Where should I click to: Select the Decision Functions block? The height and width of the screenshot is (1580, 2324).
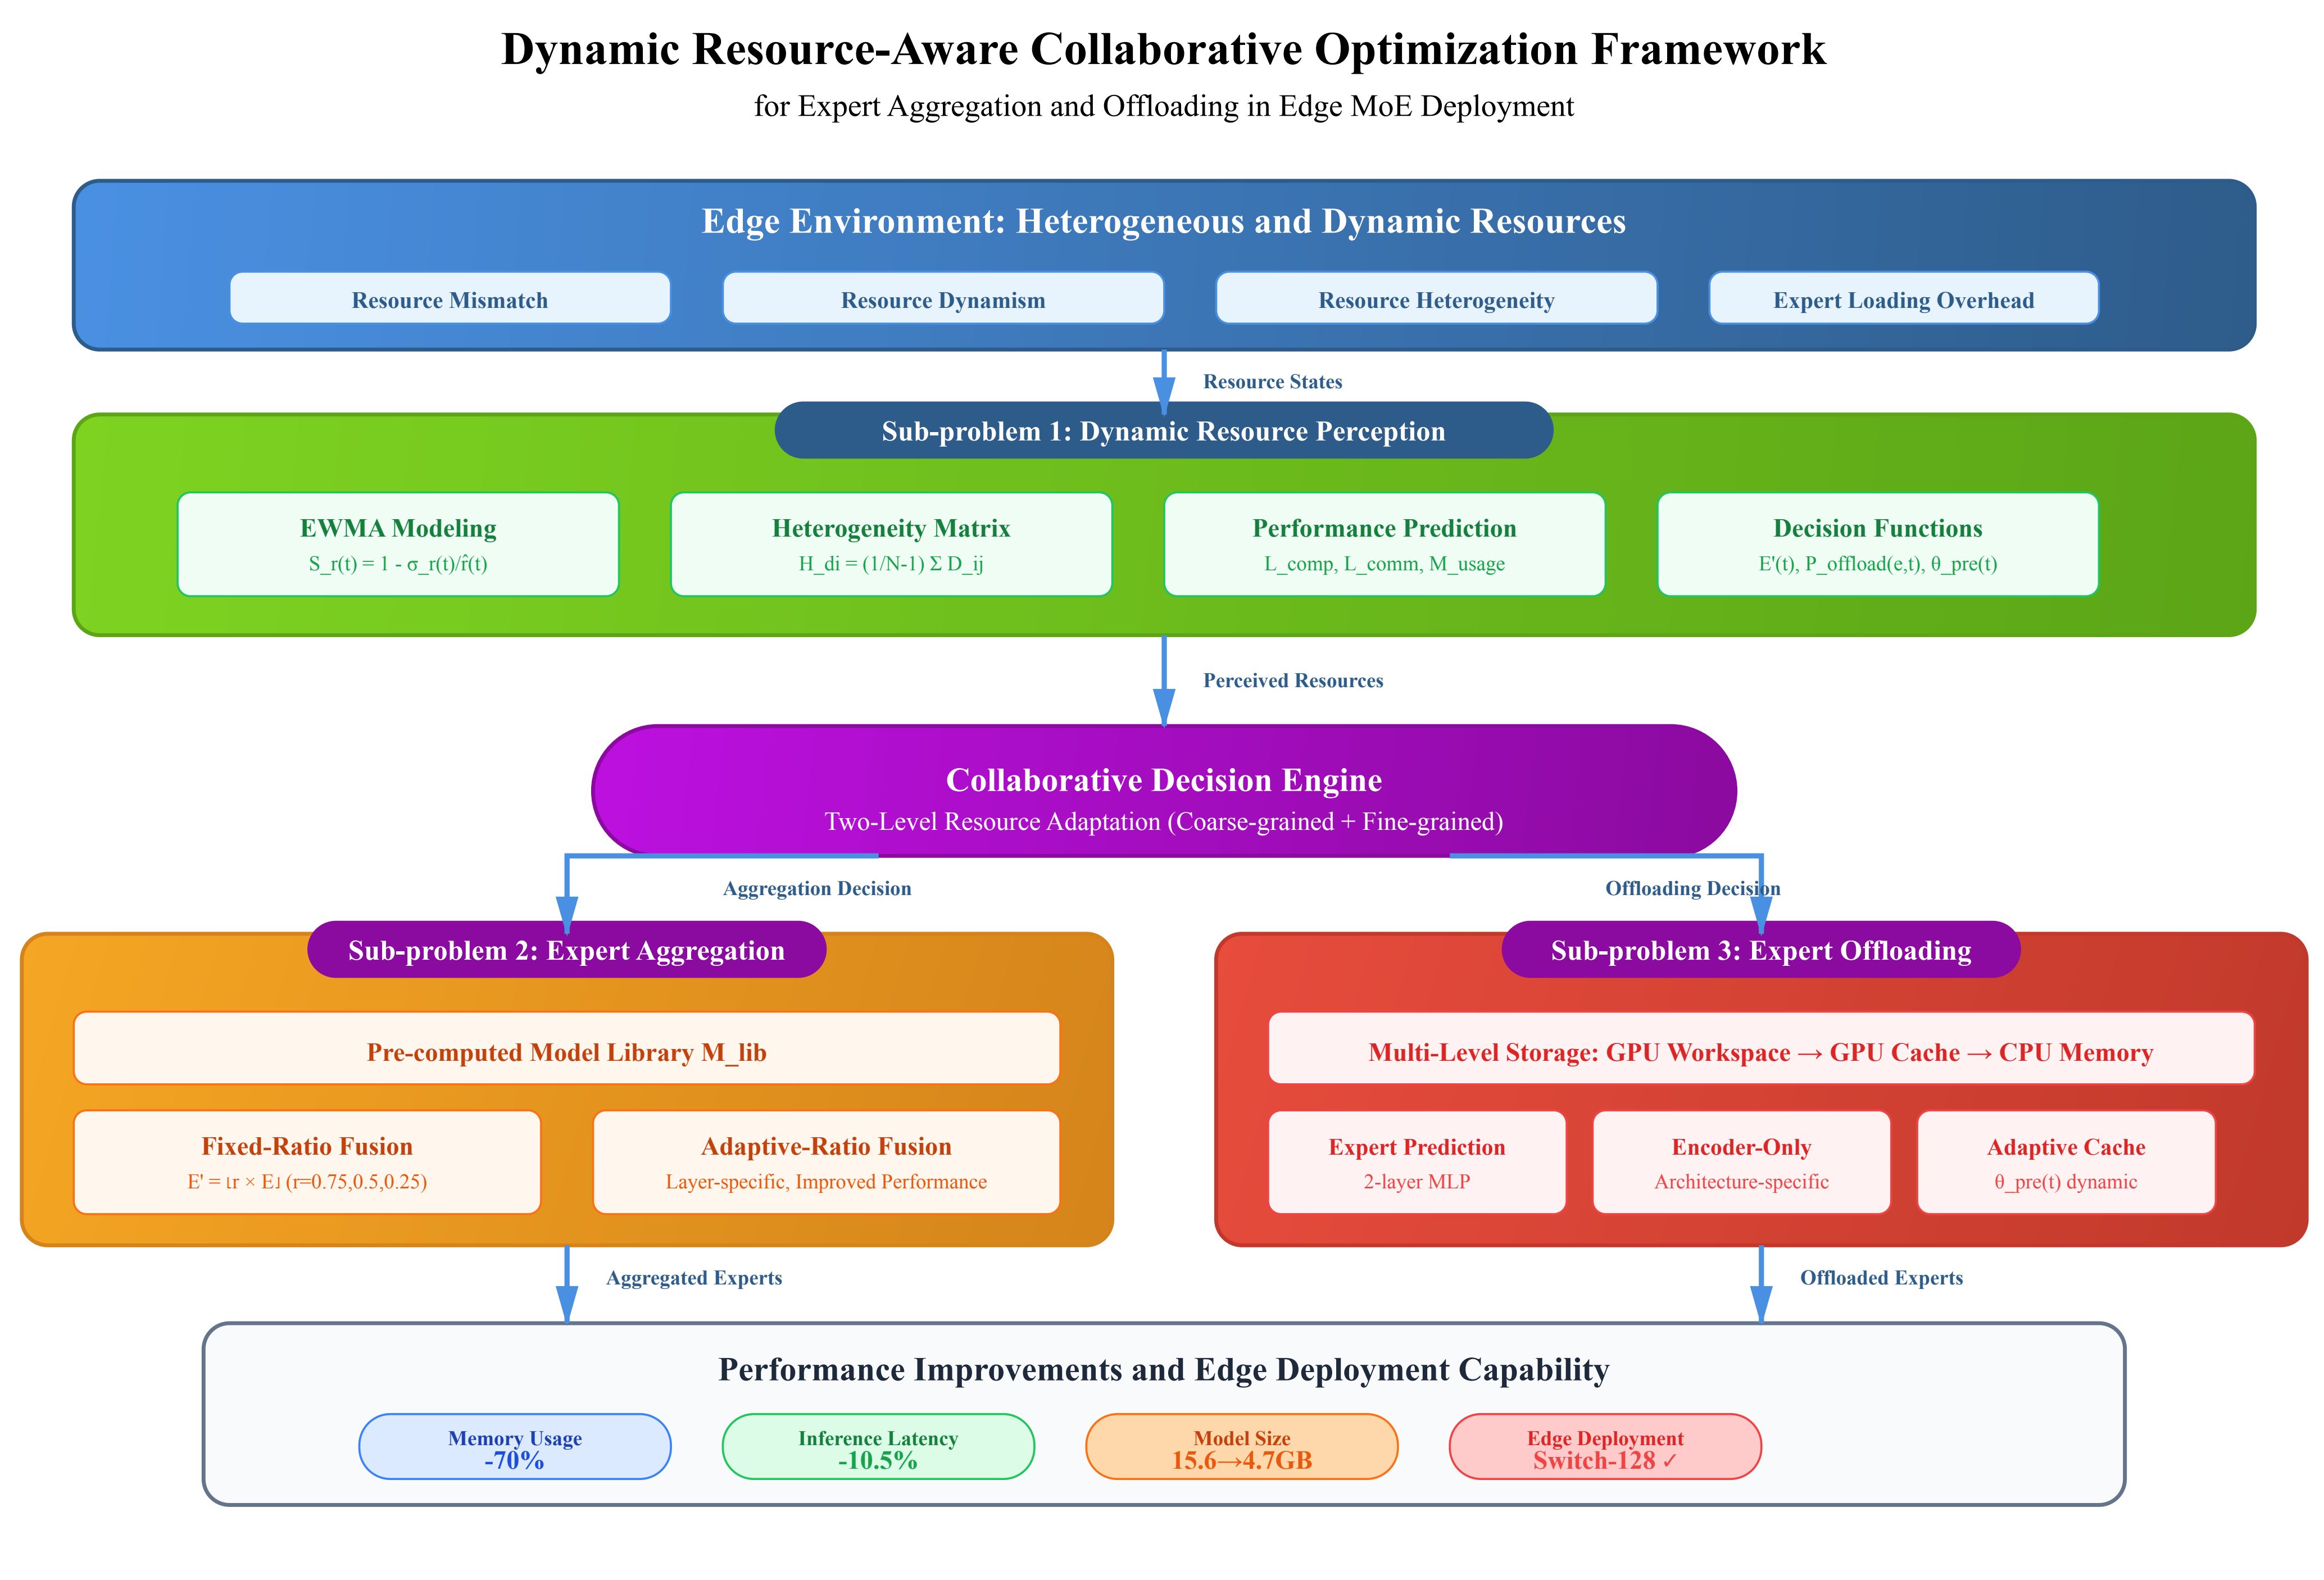[x=1877, y=544]
